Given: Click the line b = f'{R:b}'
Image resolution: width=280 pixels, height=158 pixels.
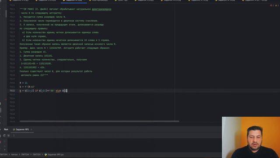Looking at the screenshot, I should pyautogui.click(x=27, y=87).
